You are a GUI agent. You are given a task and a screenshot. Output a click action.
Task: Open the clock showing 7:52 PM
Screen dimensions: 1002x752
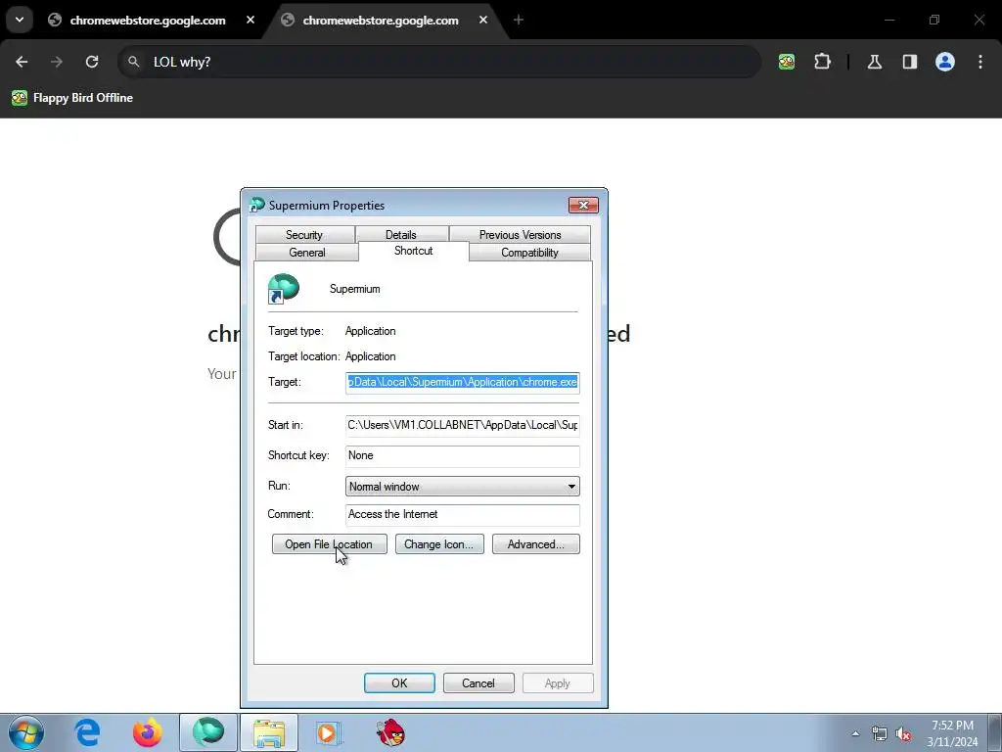(x=952, y=733)
